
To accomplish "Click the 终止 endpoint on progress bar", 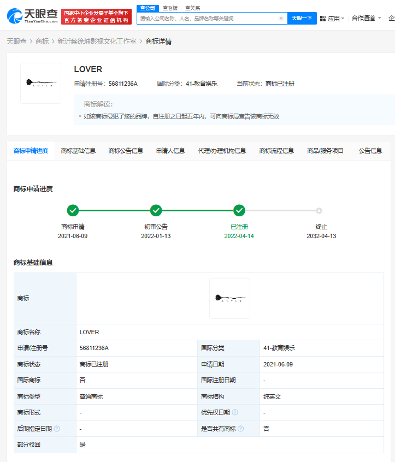I will tap(319, 210).
